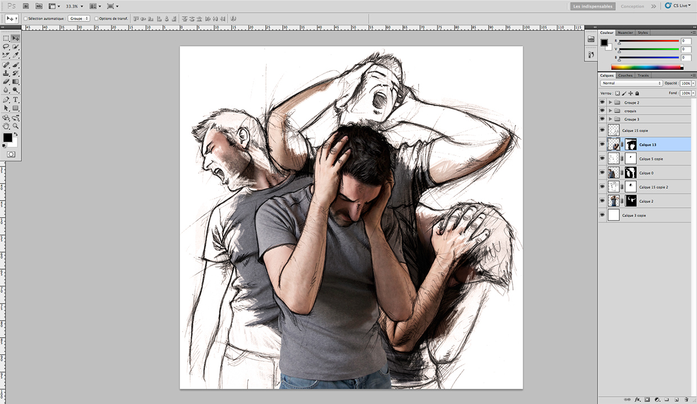The image size is (697, 404).
Task: Open Adobe Bridge from the application bar
Action: coord(26,6)
